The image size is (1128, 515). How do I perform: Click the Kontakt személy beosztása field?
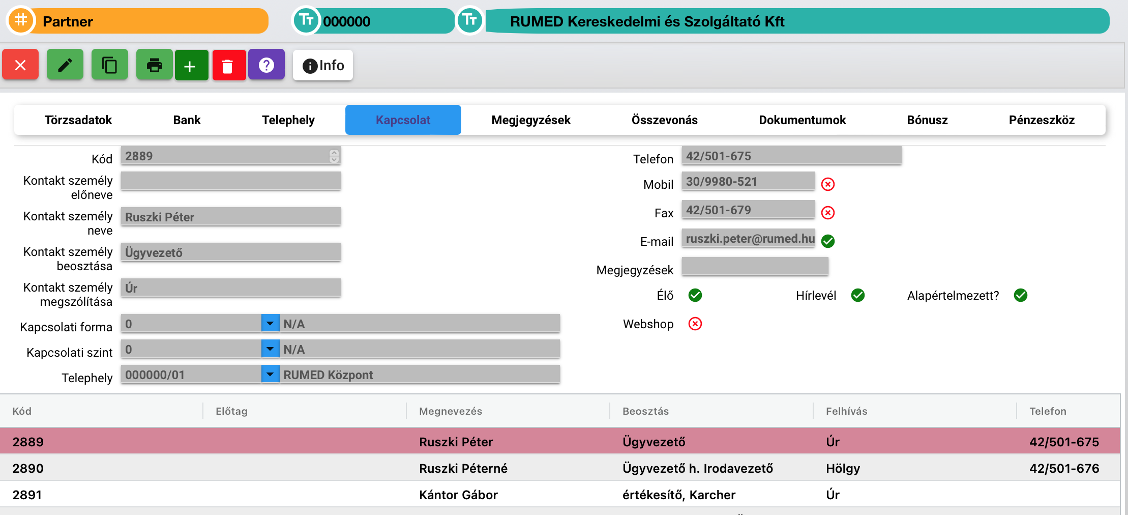pos(230,252)
